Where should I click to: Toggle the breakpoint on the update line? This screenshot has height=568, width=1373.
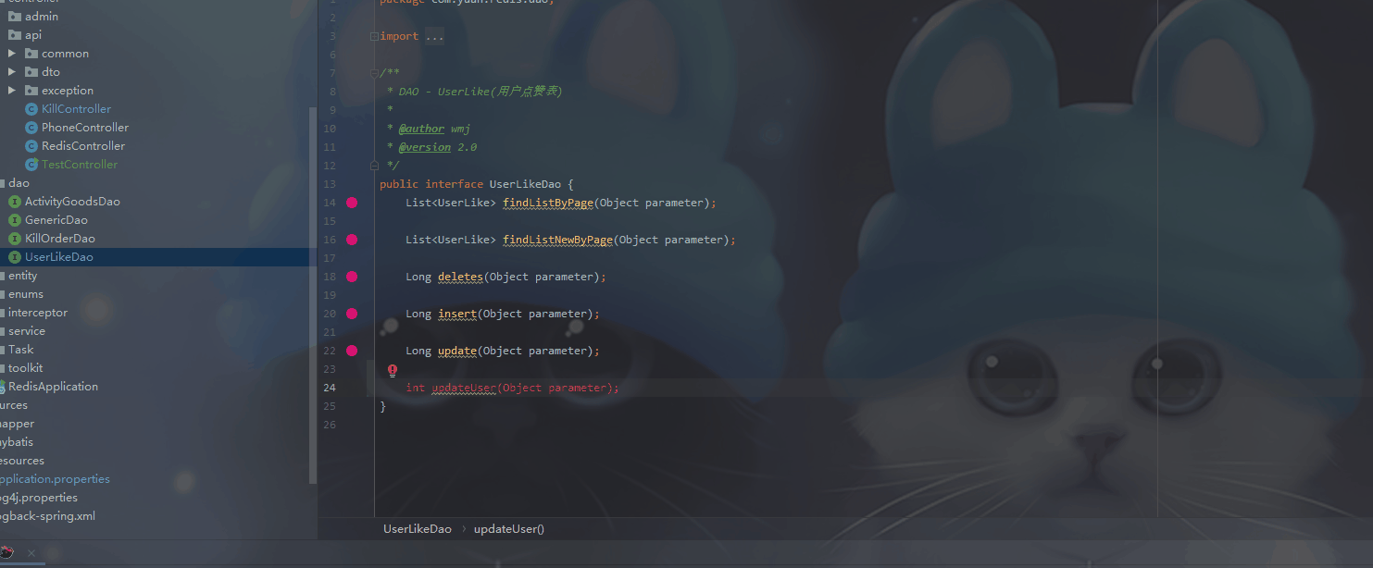click(x=352, y=351)
